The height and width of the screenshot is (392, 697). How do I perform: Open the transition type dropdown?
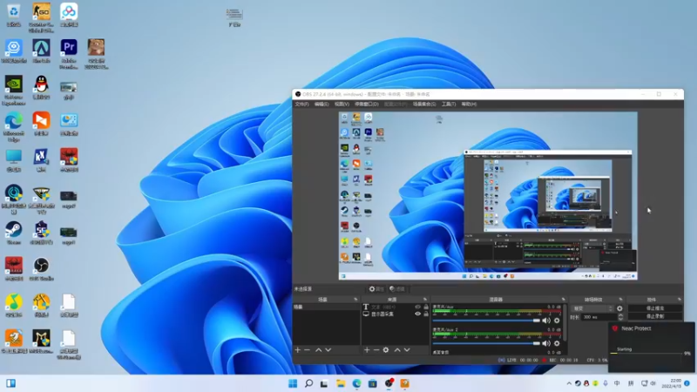pyautogui.click(x=592, y=308)
